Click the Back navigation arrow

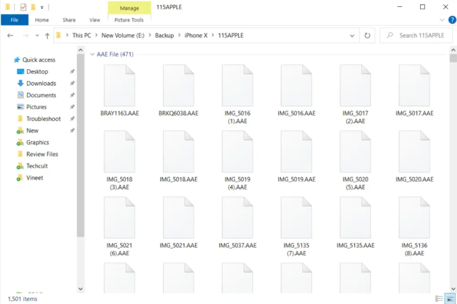(10, 36)
